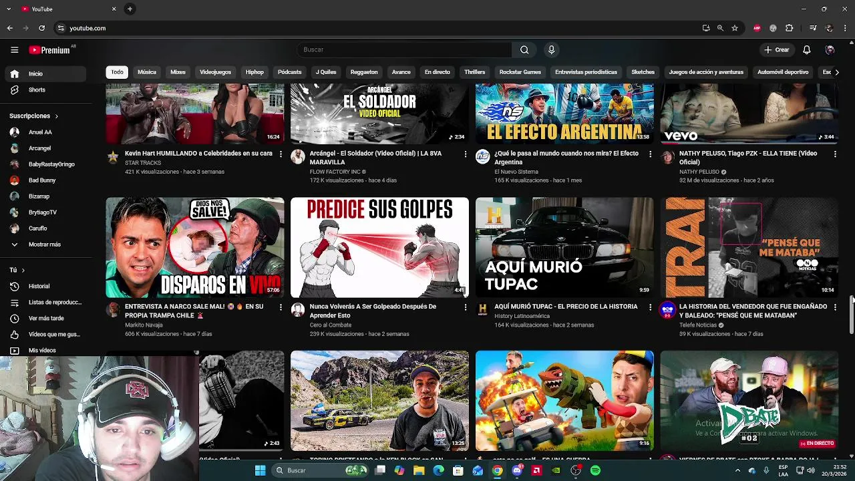This screenshot has height=481, width=855.
Task: Open the YouTube account avatar menu
Action: (830, 49)
